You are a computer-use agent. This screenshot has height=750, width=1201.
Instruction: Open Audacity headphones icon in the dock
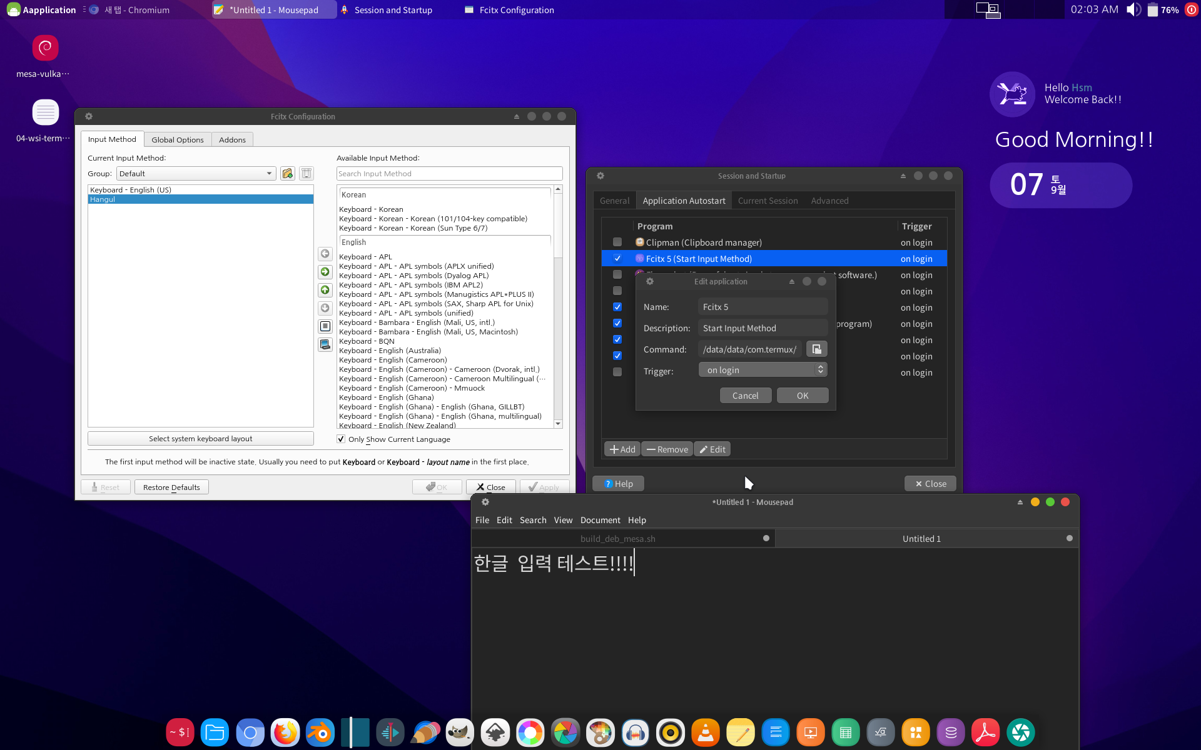(x=636, y=732)
